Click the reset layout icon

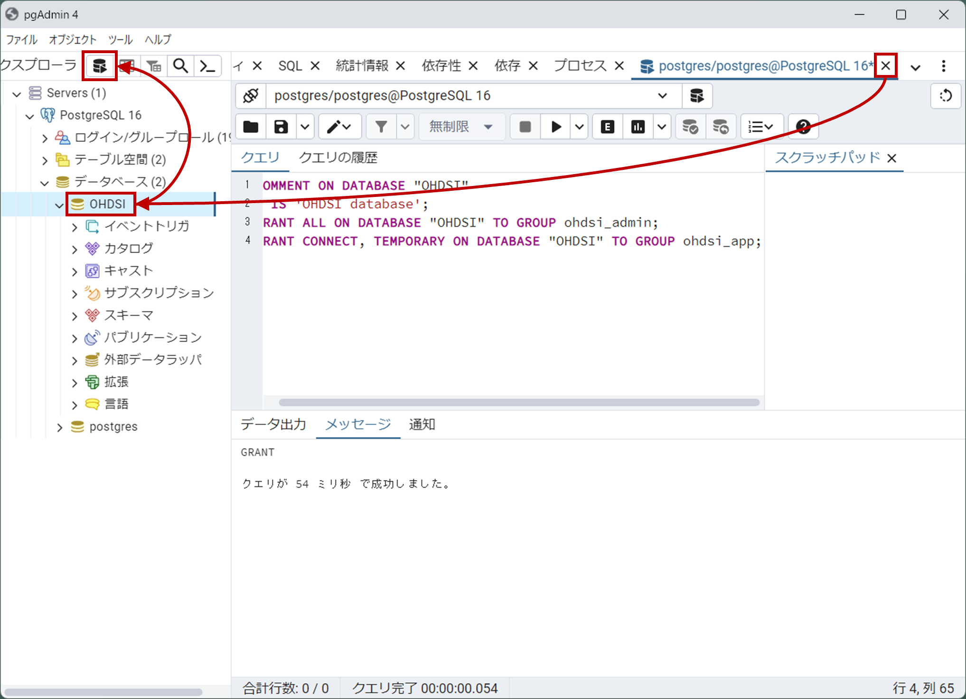pyautogui.click(x=946, y=96)
